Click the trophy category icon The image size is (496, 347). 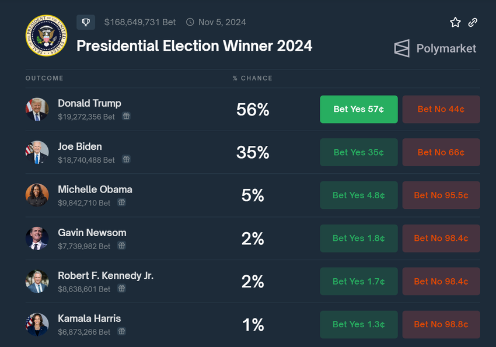tap(86, 22)
